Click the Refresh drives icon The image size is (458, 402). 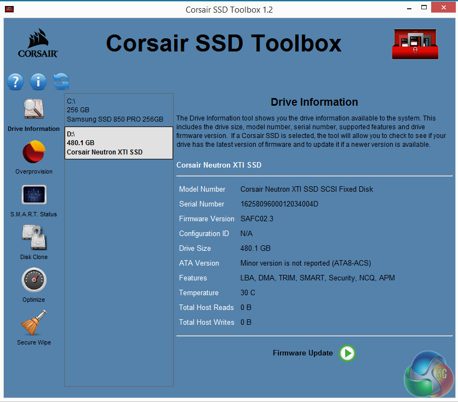(61, 81)
